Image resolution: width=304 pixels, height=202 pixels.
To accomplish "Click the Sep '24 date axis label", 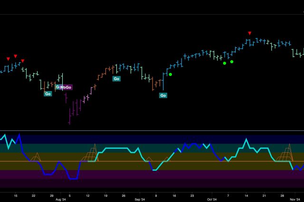I will 139,200.
